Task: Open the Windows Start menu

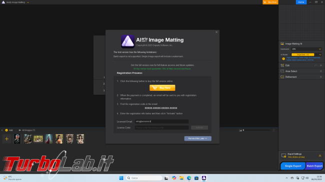Action: click(x=121, y=178)
